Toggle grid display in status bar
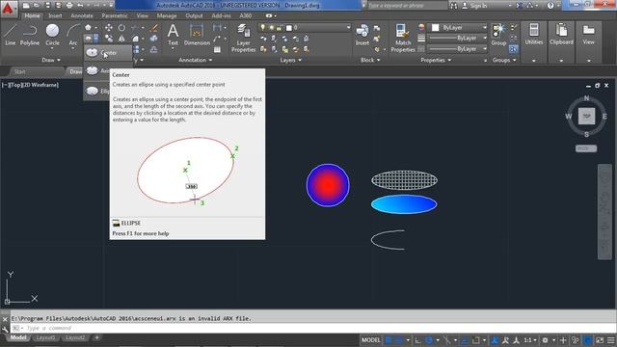This screenshot has width=617, height=347. click(389, 340)
